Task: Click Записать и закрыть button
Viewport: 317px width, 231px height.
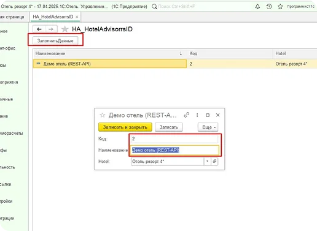Action: click(x=125, y=127)
